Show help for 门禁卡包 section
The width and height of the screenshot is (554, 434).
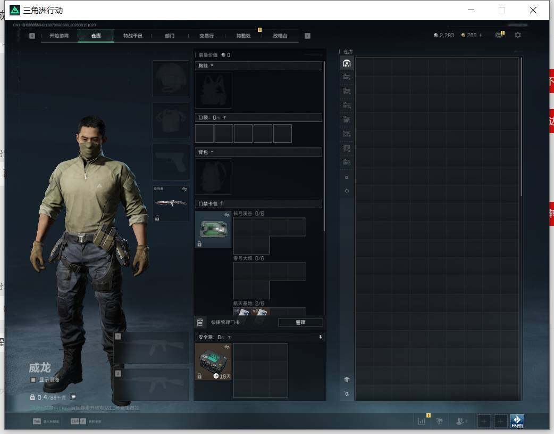point(222,204)
